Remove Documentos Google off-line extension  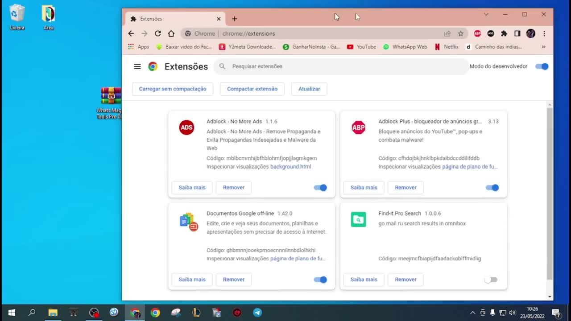tap(234, 280)
